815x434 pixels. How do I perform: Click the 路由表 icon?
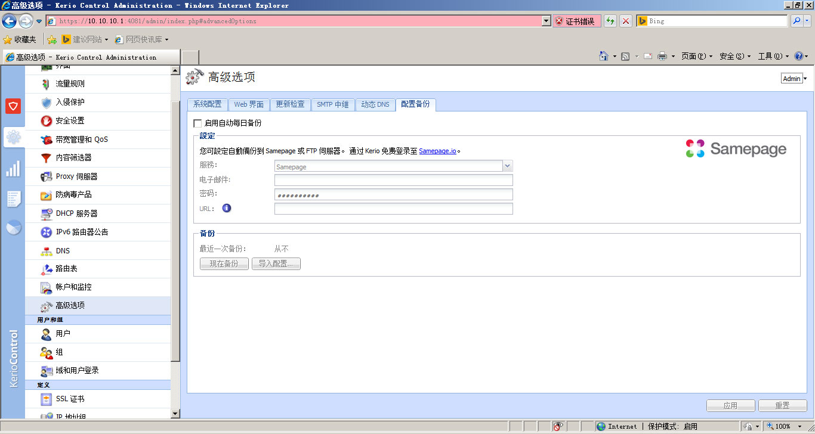pyautogui.click(x=46, y=269)
